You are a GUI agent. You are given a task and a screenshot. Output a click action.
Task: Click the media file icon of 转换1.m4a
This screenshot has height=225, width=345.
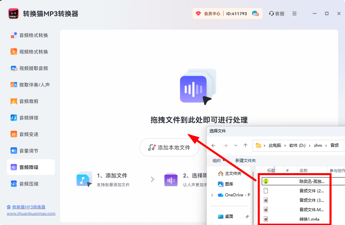[266, 219]
